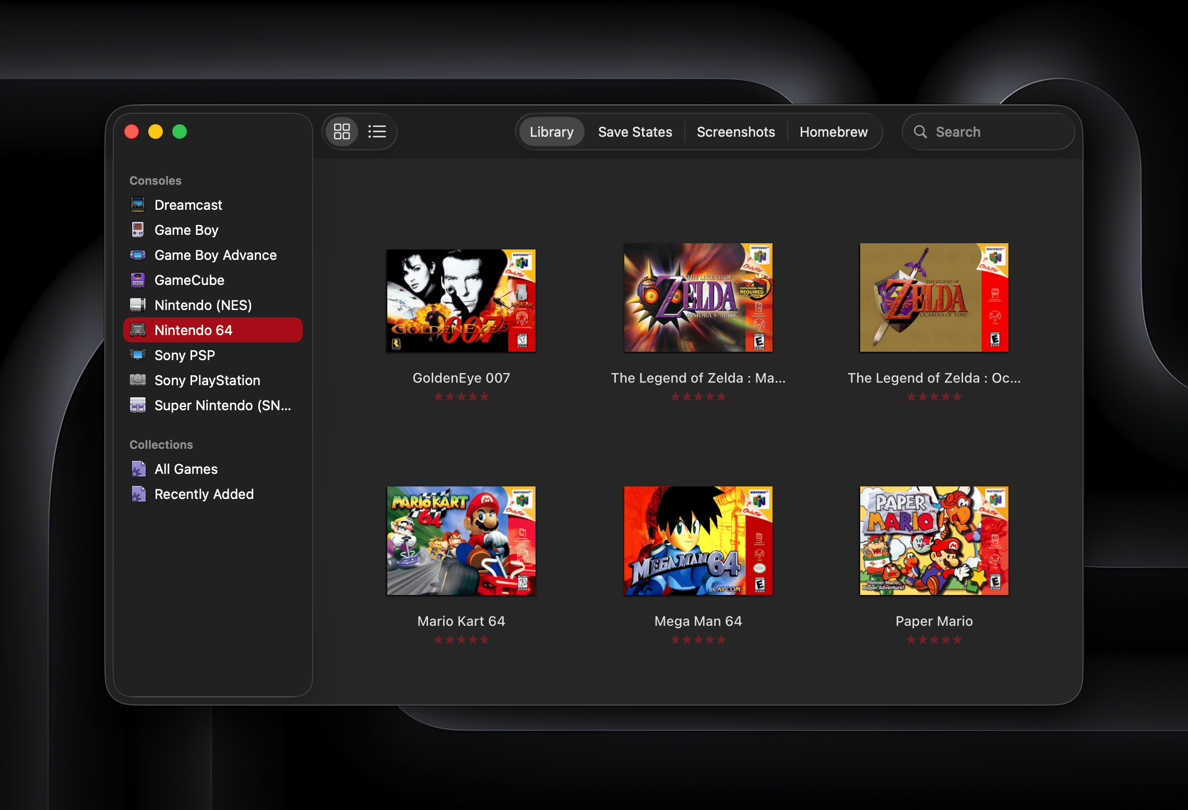Click The Legend of Zelda : Ma... title
This screenshot has width=1188, height=810.
click(x=698, y=378)
